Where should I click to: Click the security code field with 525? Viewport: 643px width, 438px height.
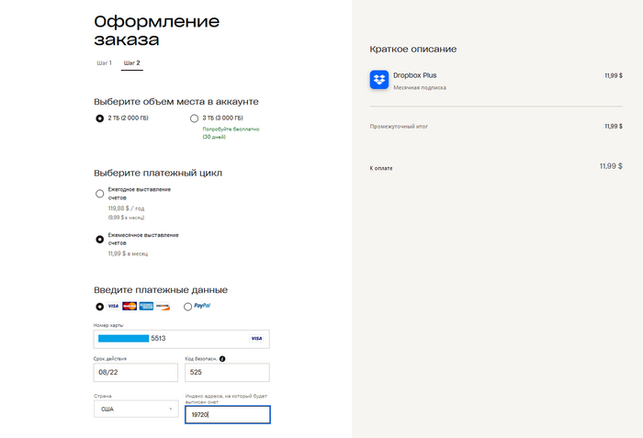click(227, 372)
